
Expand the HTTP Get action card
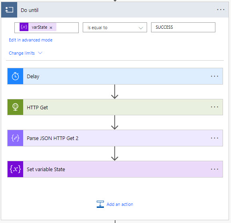click(115, 107)
